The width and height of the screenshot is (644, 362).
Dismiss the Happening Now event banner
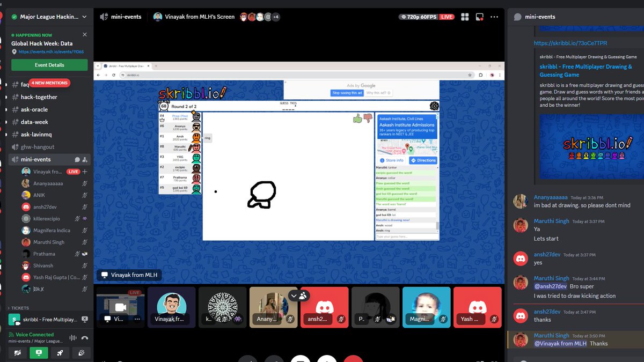[x=84, y=35]
